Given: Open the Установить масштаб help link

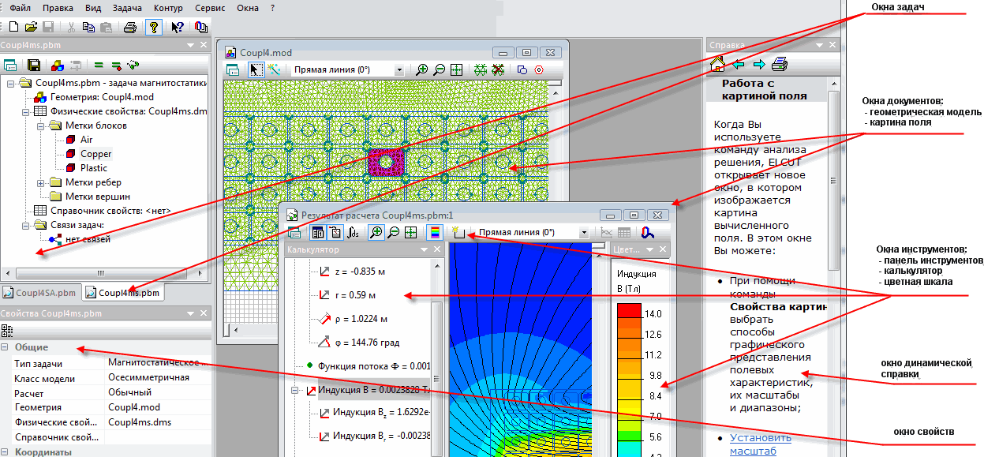Looking at the screenshot, I should tap(761, 444).
